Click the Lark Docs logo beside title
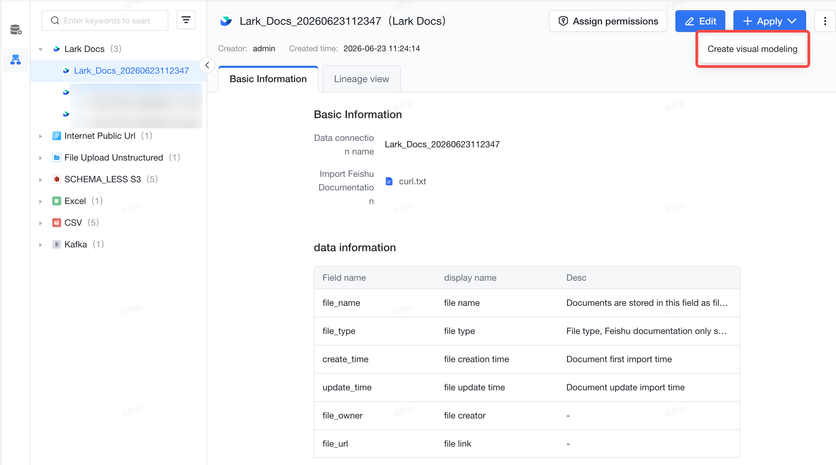Image resolution: width=836 pixels, height=465 pixels. 226,21
